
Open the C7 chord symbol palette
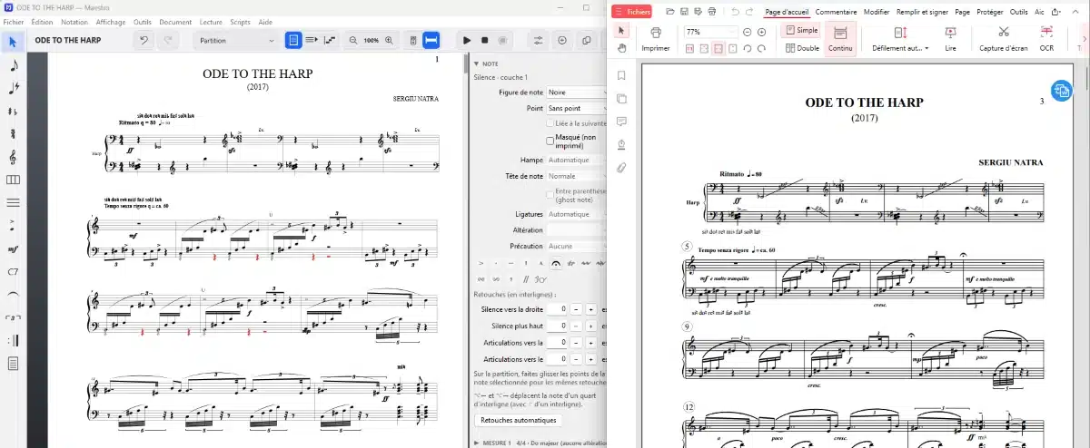coord(13,271)
